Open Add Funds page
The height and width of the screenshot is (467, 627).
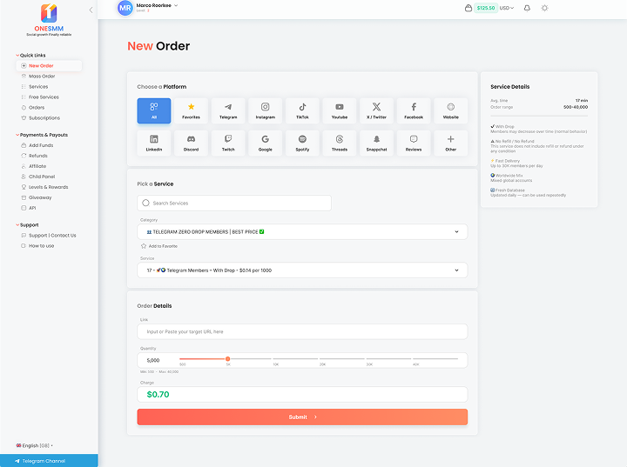(x=37, y=145)
